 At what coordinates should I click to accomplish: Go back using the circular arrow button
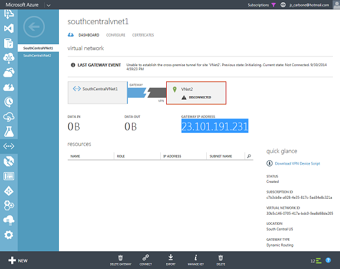[x=34, y=27]
